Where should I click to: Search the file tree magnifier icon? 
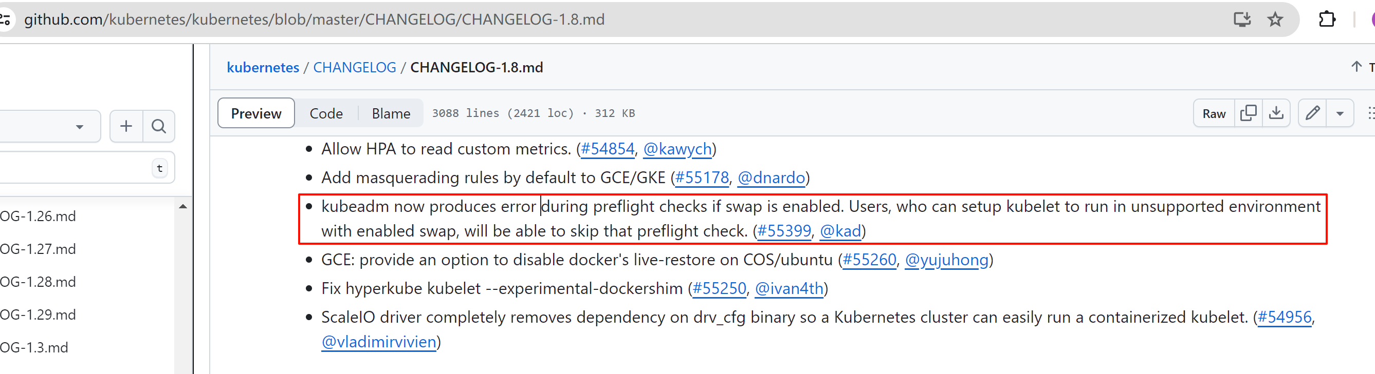point(158,126)
